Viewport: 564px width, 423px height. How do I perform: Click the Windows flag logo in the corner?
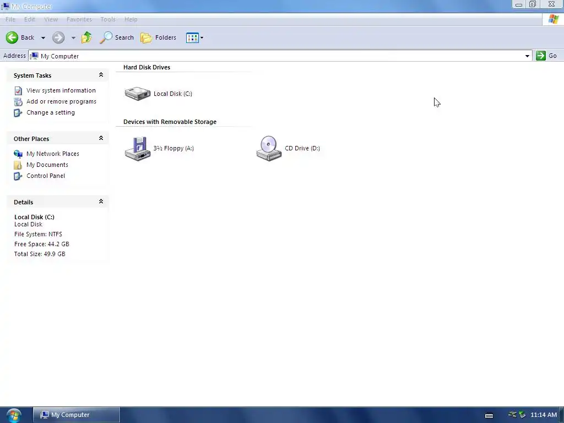click(x=553, y=19)
